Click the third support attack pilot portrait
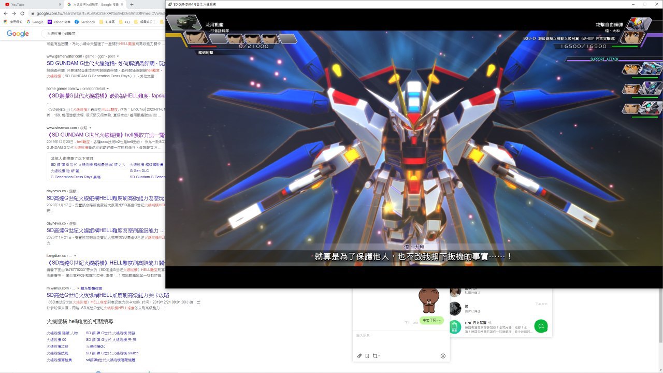This screenshot has width=663, height=373. click(631, 108)
